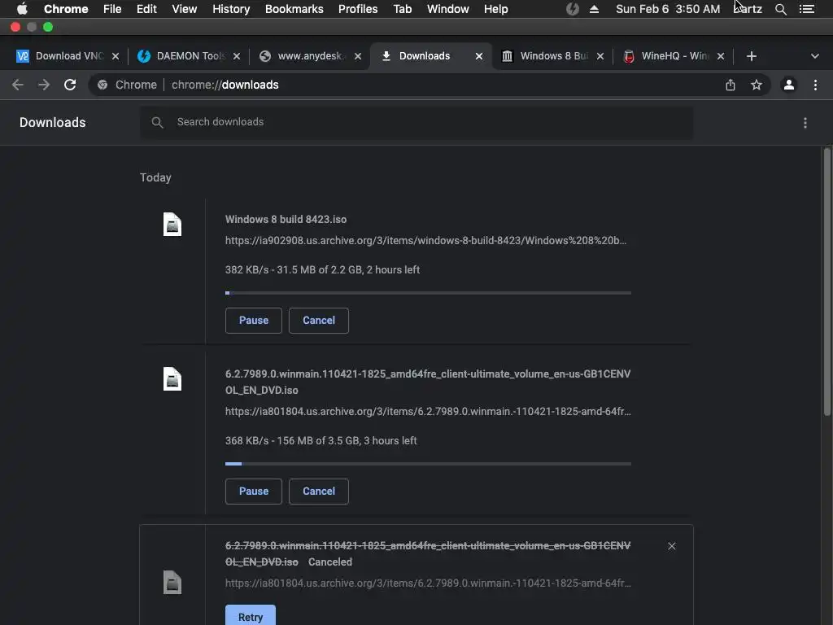Cancel the 6.2.7989 ISO download

[x=319, y=492]
